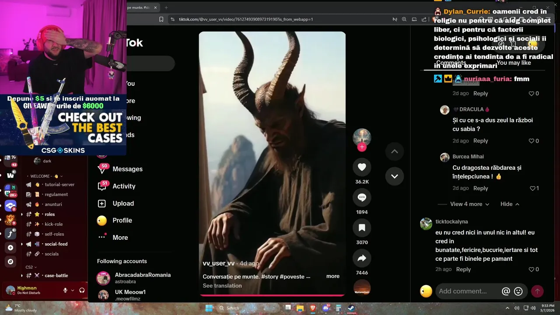
Task: Open the creator's avatar beside the video
Action: pos(362,137)
